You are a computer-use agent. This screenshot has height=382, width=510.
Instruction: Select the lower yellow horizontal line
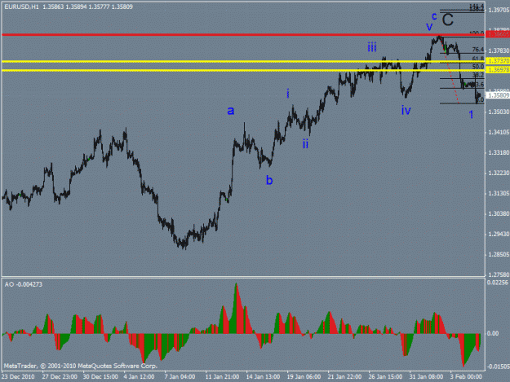243,70
